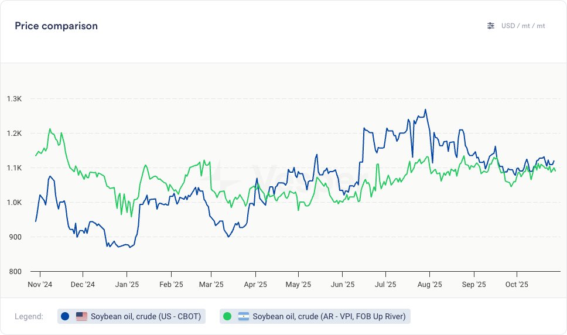This screenshot has height=335, width=567.
Task: Open the chart settings sliders icon
Action: [491, 26]
